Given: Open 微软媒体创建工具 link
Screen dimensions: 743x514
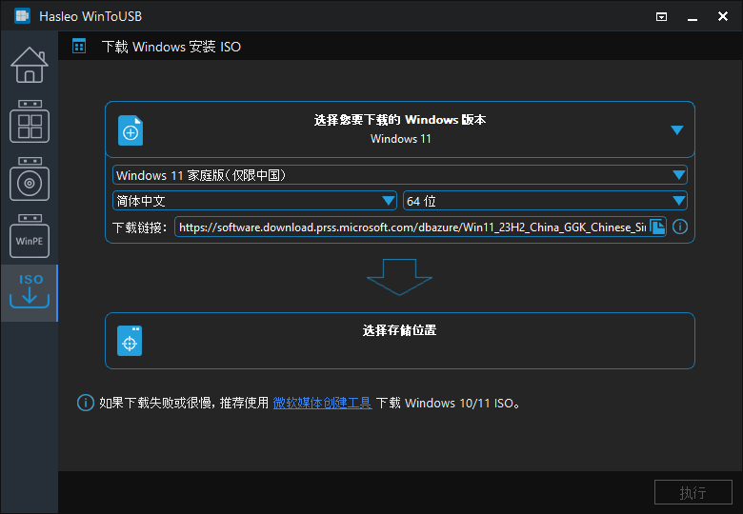Looking at the screenshot, I should [322, 403].
